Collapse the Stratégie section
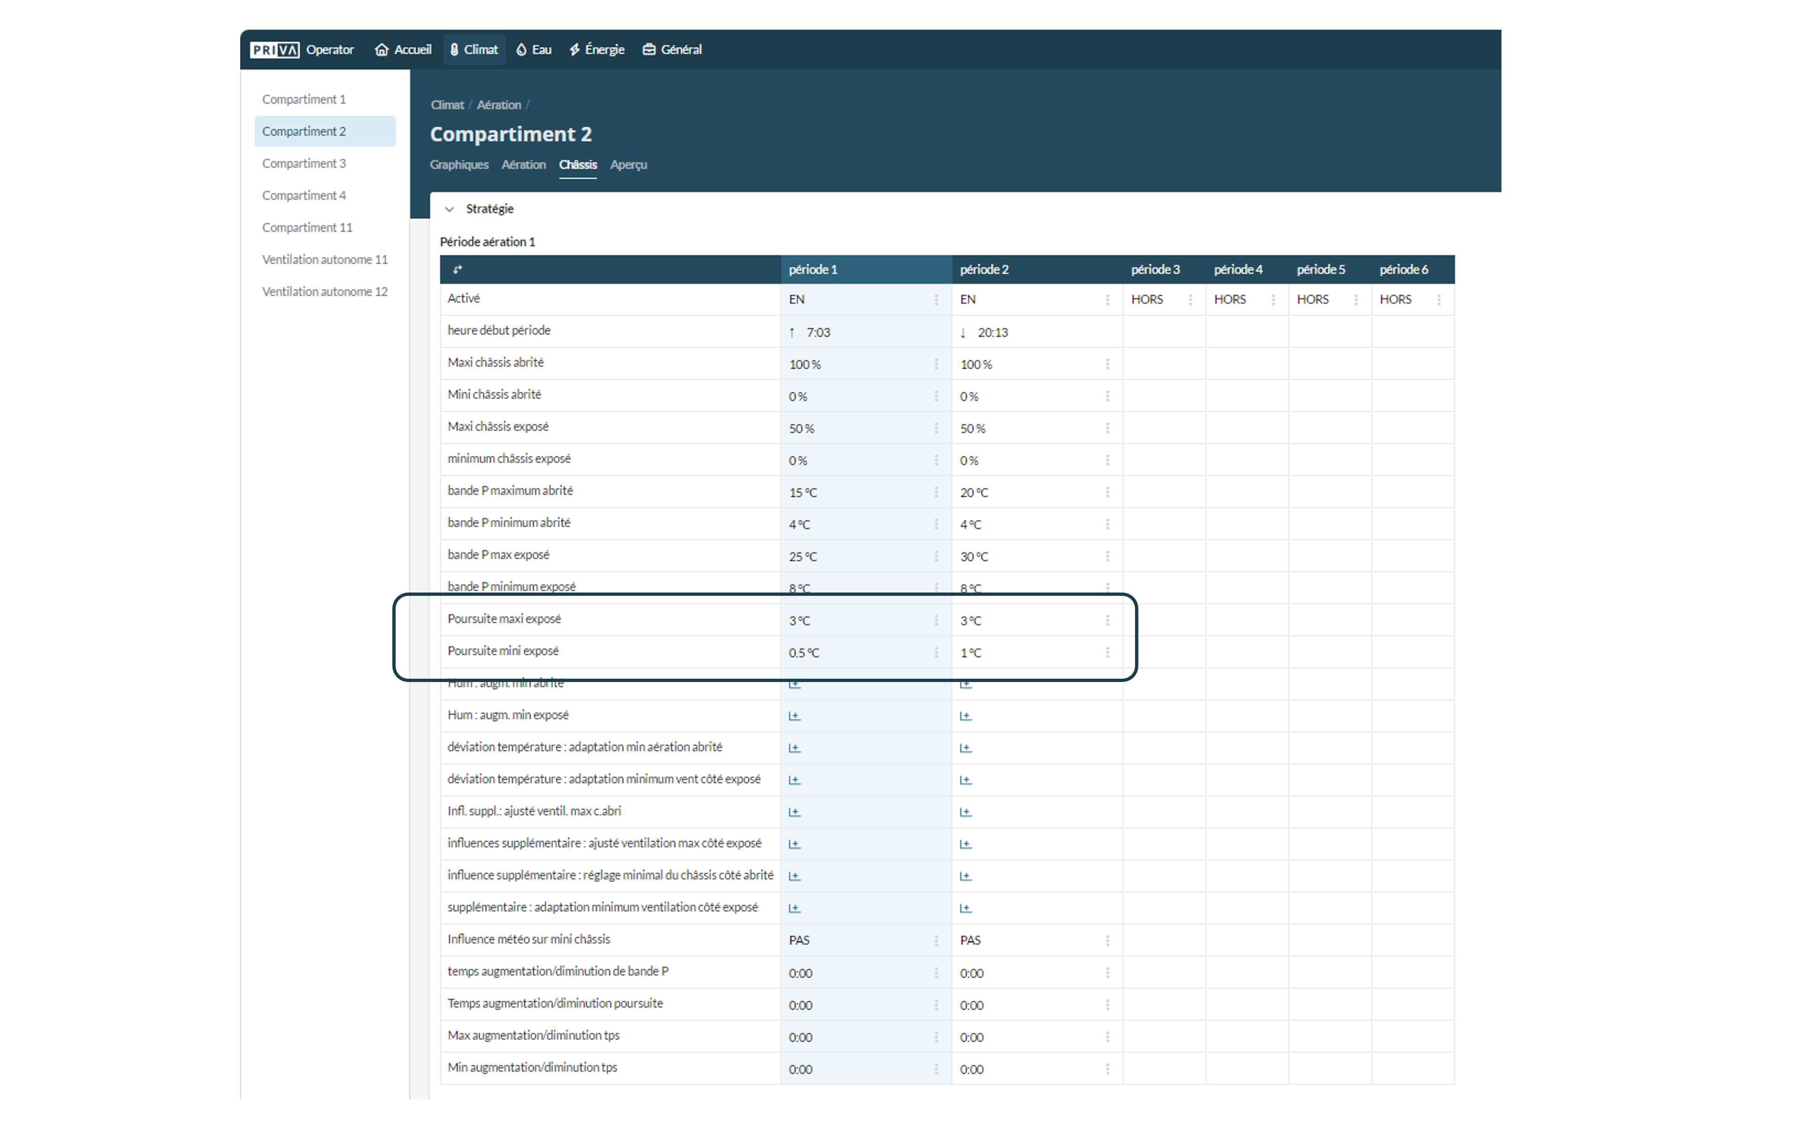Image resolution: width=1793 pixels, height=1129 pixels. 449,209
